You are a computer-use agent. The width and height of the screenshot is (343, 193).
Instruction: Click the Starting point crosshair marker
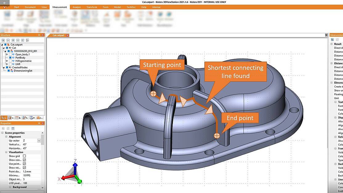[153, 93]
